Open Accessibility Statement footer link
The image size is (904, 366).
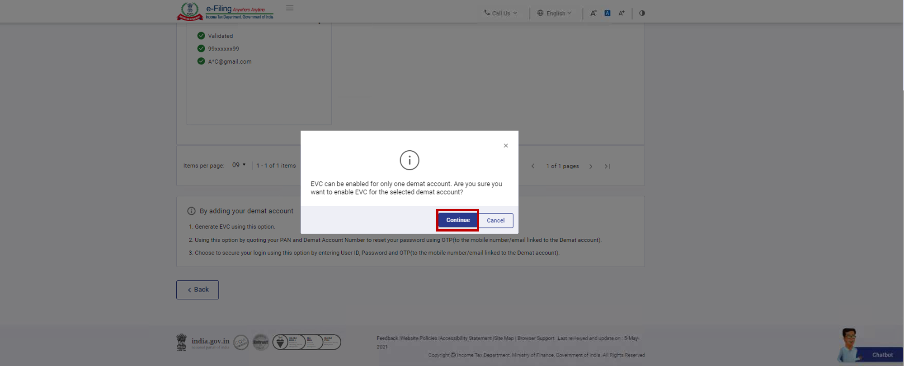466,338
